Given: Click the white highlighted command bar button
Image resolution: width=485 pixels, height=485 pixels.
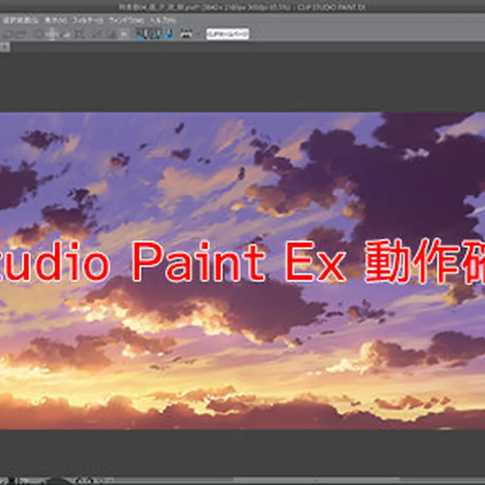Looking at the screenshot, I should click(x=227, y=34).
